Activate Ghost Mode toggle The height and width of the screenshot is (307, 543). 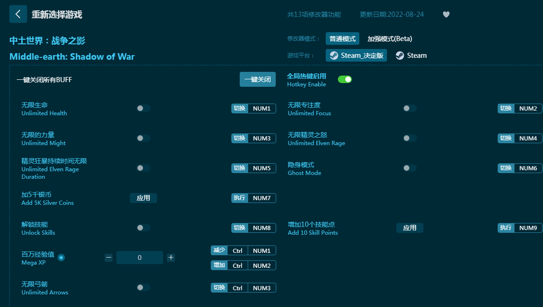409,168
